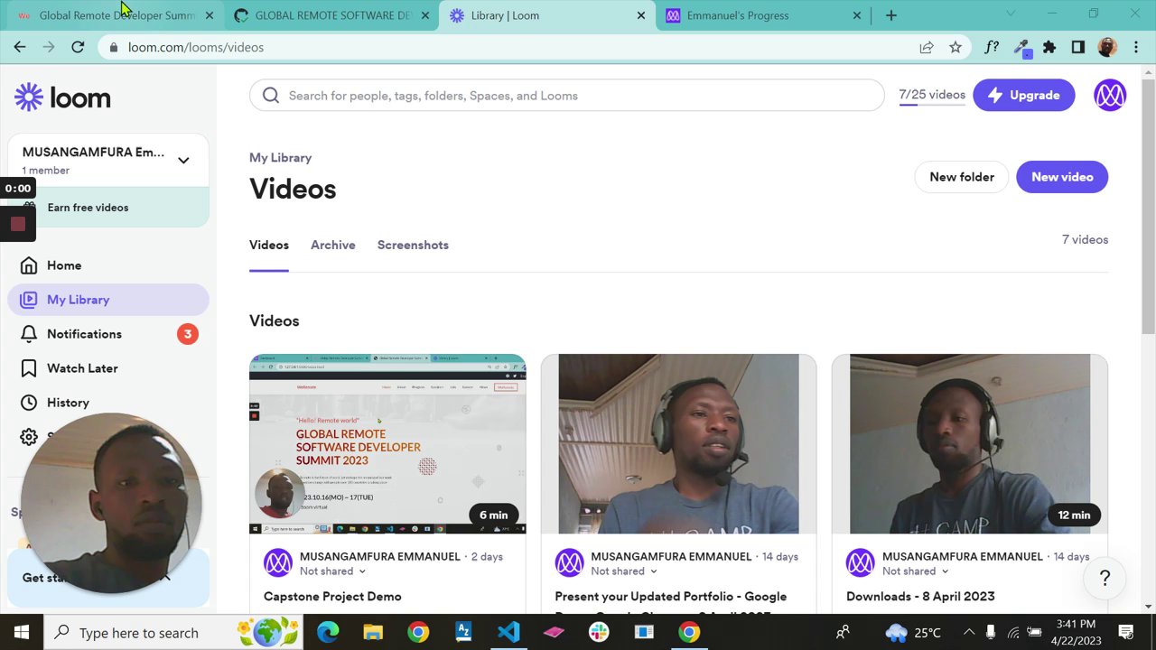Open Not shared dropdown for Present Portfolio video
This screenshot has height=650, width=1156.
tap(624, 571)
